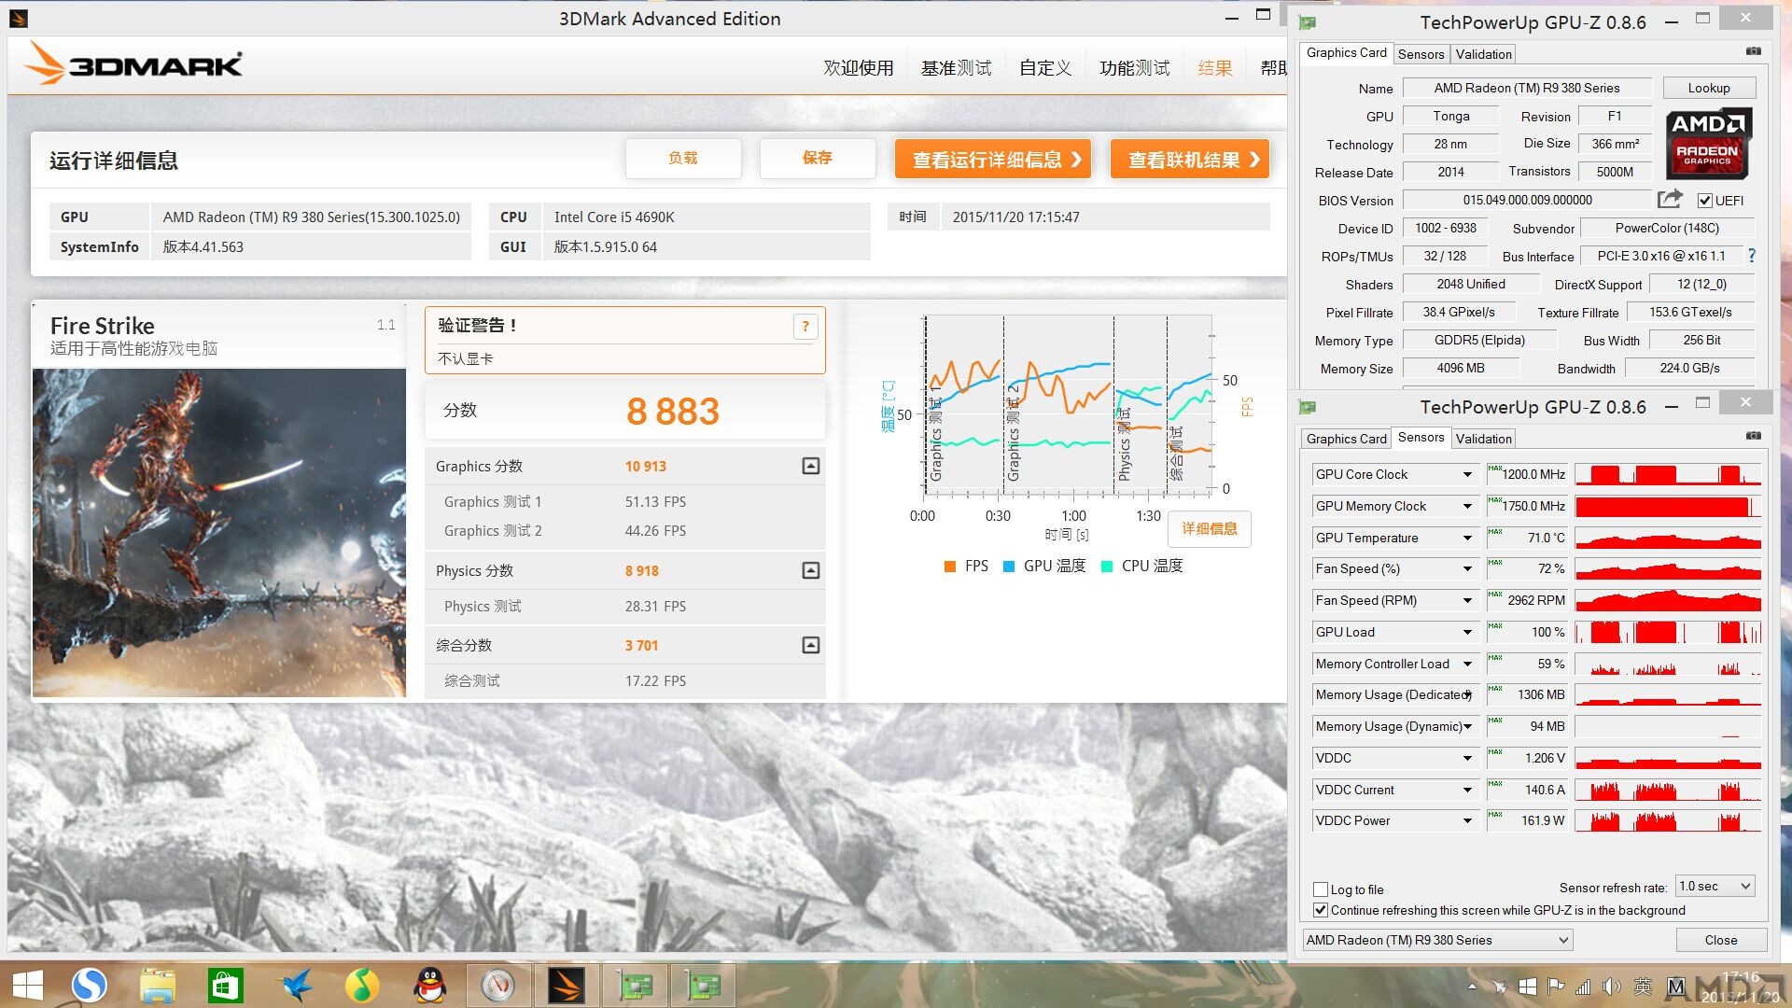Open GPU Memory Clock sensor dropdown
Screen dimensions: 1792x1008
(x=1467, y=507)
